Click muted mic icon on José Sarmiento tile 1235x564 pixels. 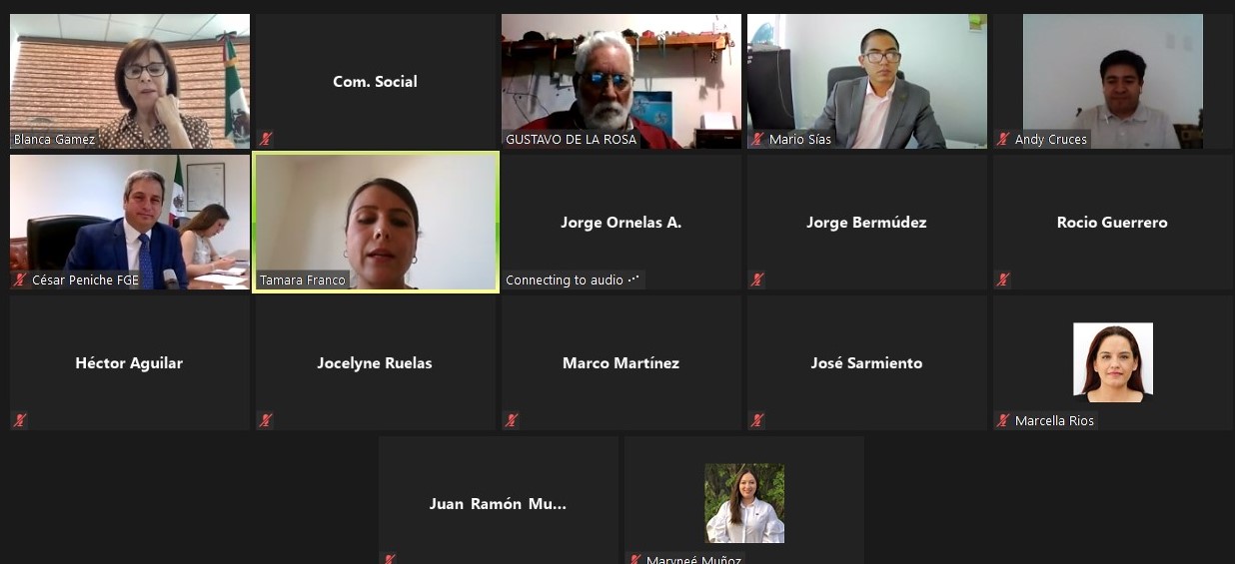757,420
